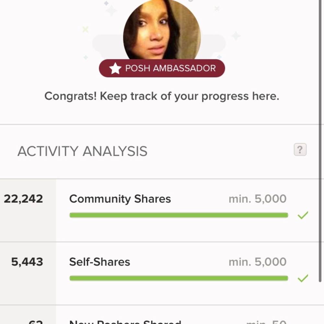Image resolution: width=324 pixels, height=324 pixels.
Task: Click the Community Shares progress bar
Action: tap(179, 215)
